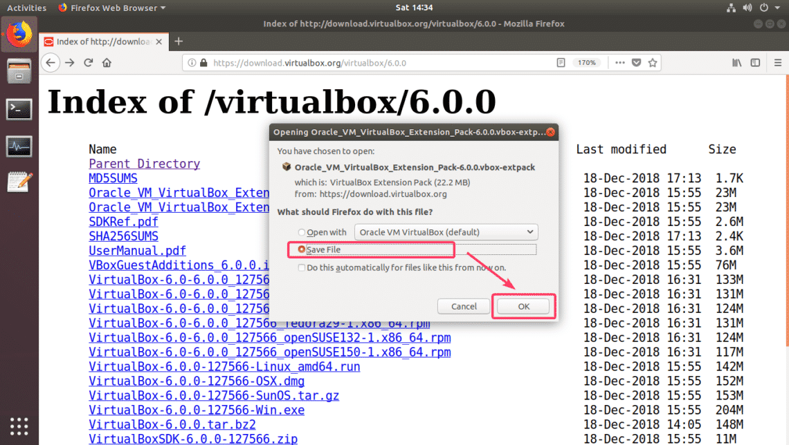Toggle Reader View icon in the address bar
The height and width of the screenshot is (445, 789).
coord(561,63)
